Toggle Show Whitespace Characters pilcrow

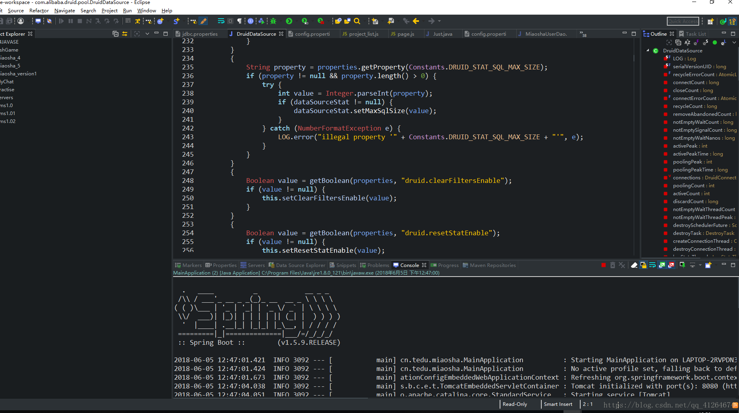239,21
